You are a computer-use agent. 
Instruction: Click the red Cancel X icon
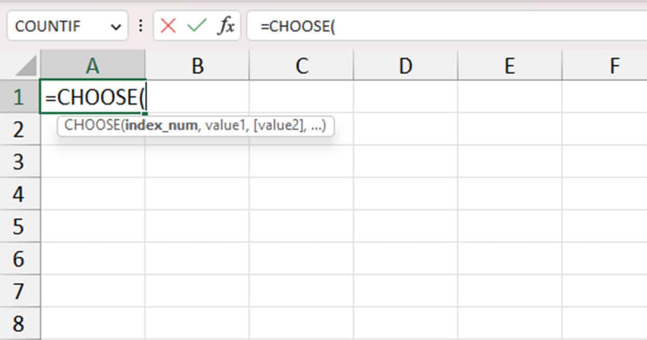pos(169,25)
